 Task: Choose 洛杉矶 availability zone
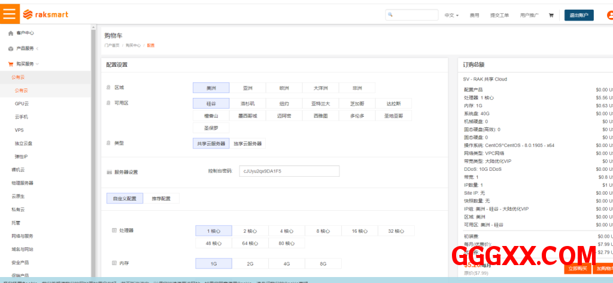tap(247, 103)
